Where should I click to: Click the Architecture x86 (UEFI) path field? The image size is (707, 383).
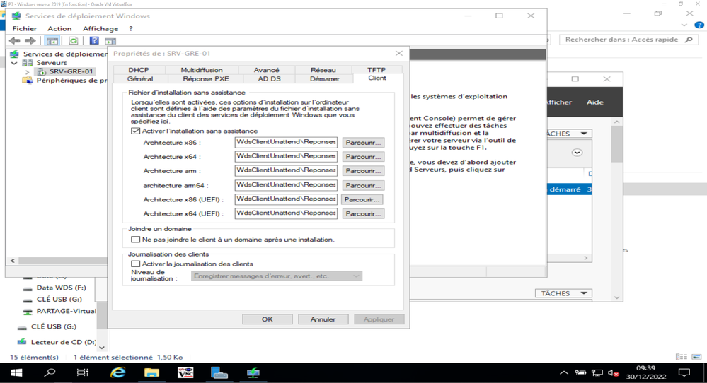point(286,199)
